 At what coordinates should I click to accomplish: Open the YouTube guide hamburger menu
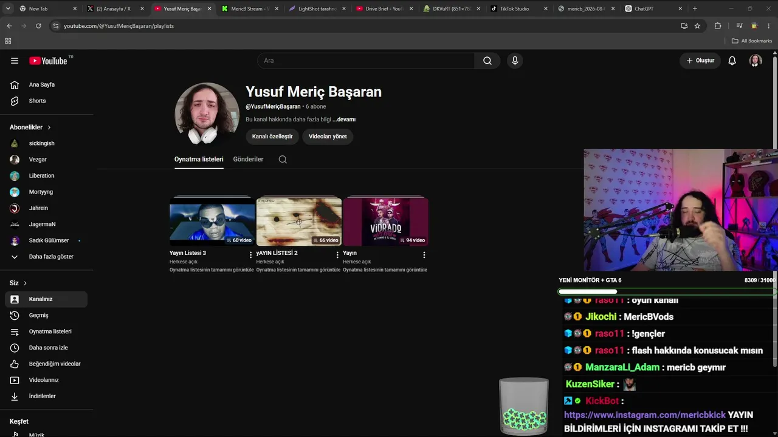[x=15, y=61]
